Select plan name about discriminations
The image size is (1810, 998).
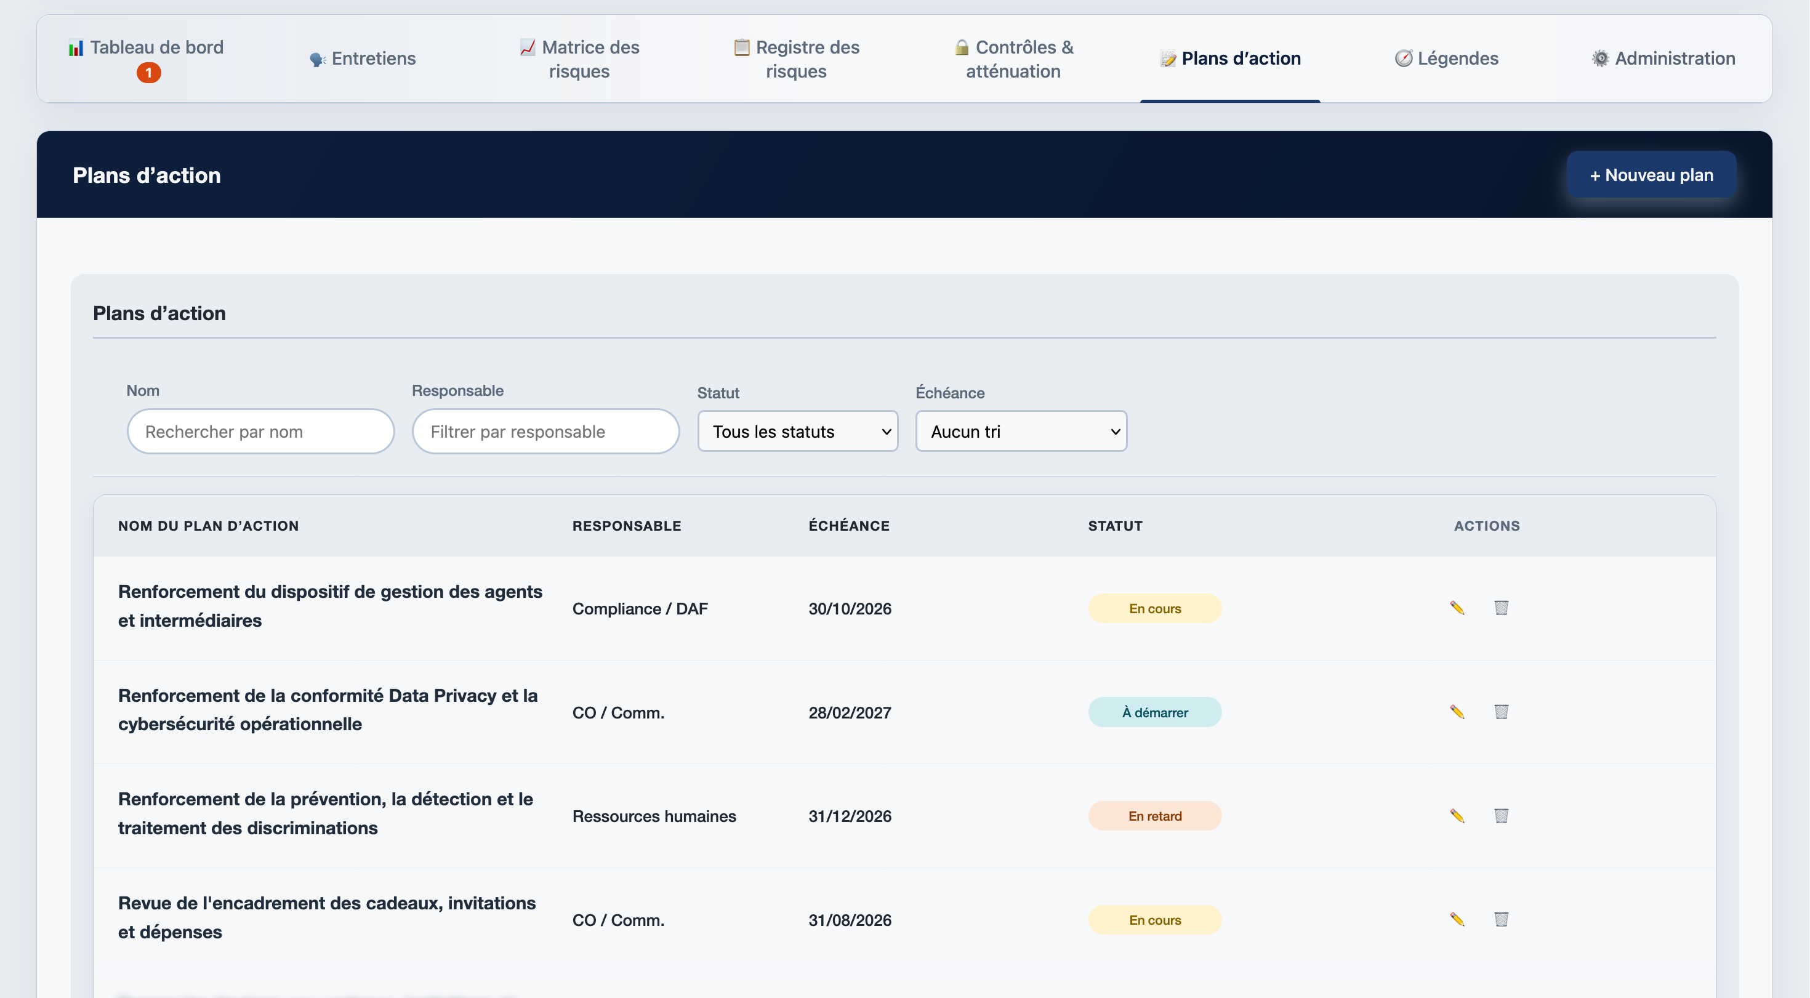[326, 813]
